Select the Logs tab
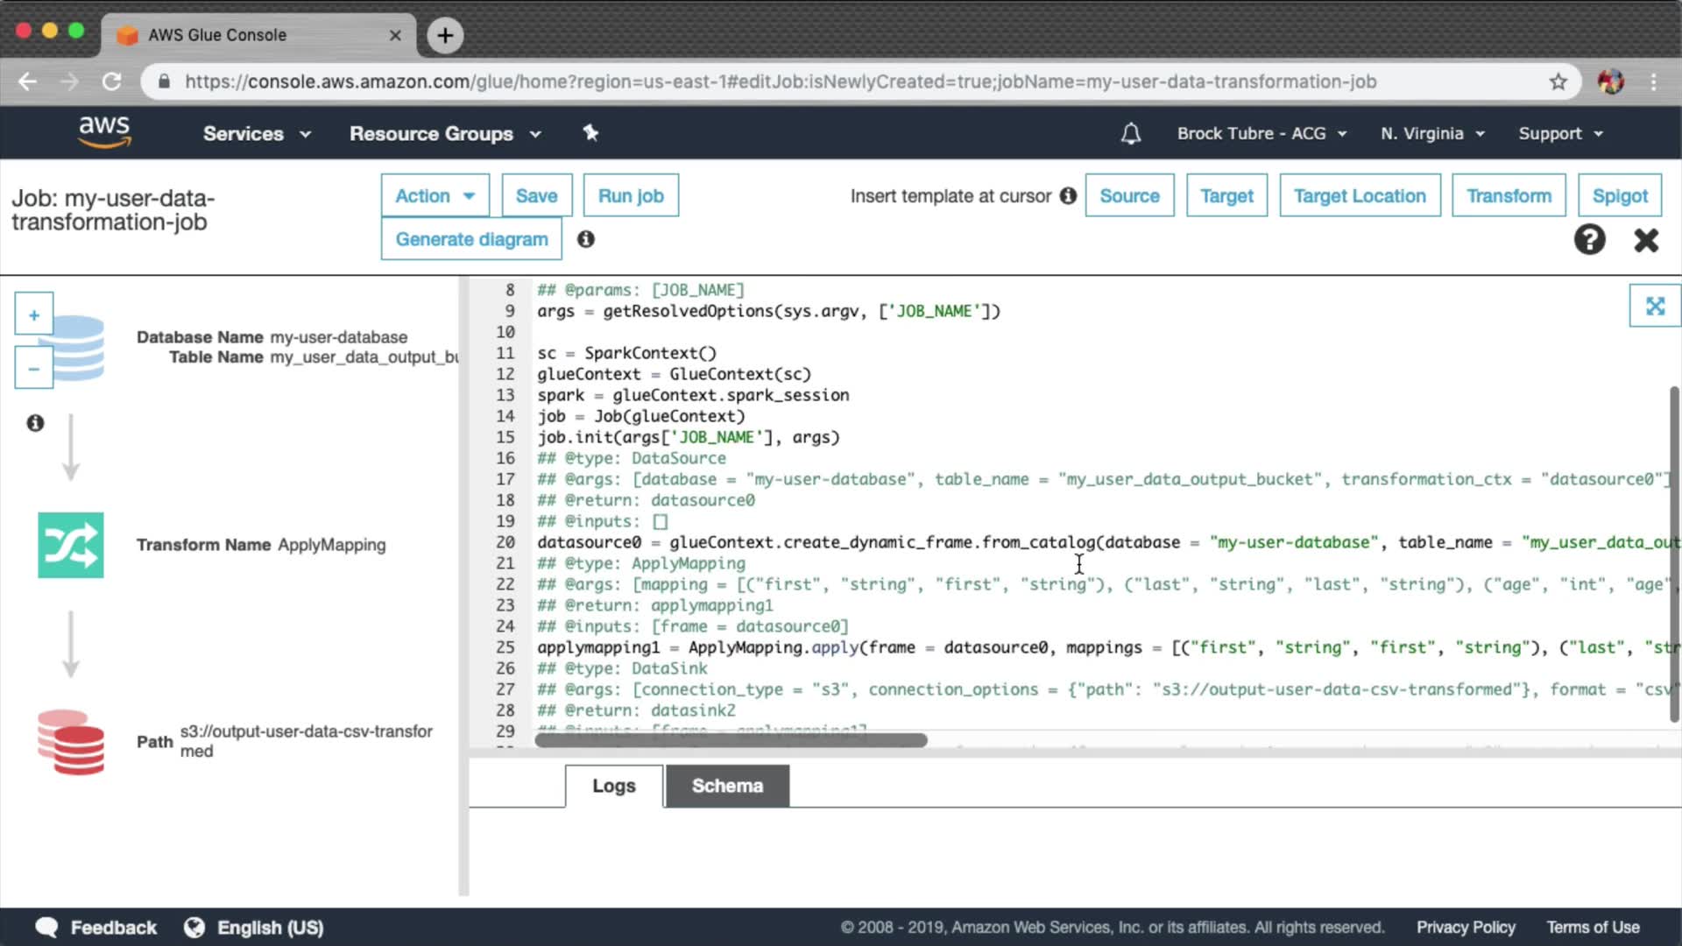 coord(613,786)
